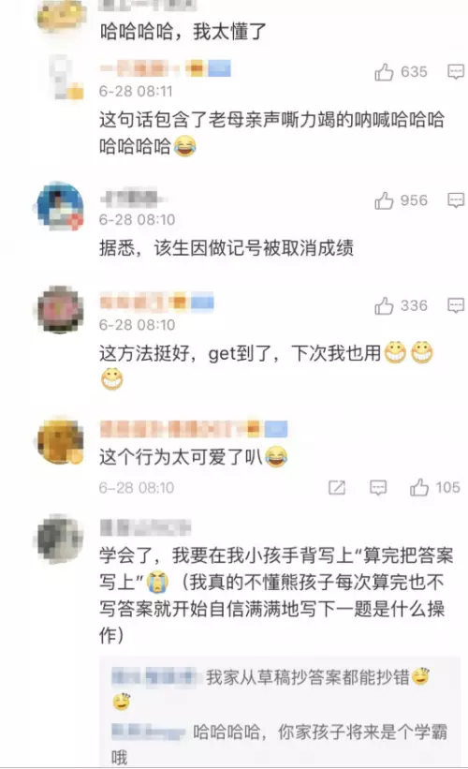Tap comment text '哈哈哈哈，我太懂了'
Screen dimensions: 468x769
pos(183,32)
